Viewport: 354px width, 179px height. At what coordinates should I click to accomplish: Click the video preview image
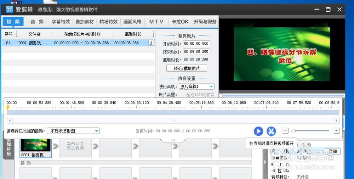tap(282, 54)
